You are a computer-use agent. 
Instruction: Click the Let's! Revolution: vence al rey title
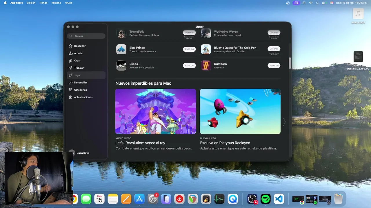tap(140, 143)
